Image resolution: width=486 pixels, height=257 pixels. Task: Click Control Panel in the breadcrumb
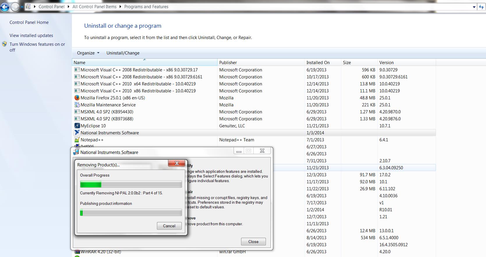pyautogui.click(x=52, y=7)
